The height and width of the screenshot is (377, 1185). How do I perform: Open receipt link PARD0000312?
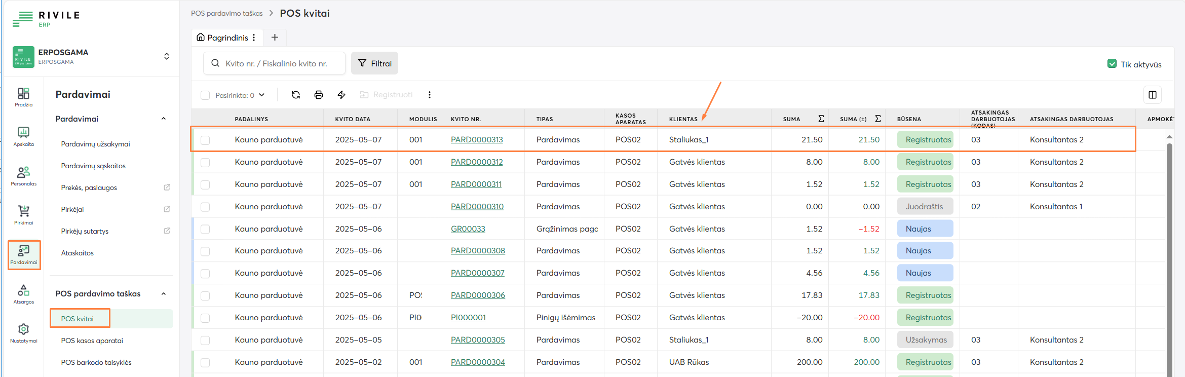click(x=476, y=162)
